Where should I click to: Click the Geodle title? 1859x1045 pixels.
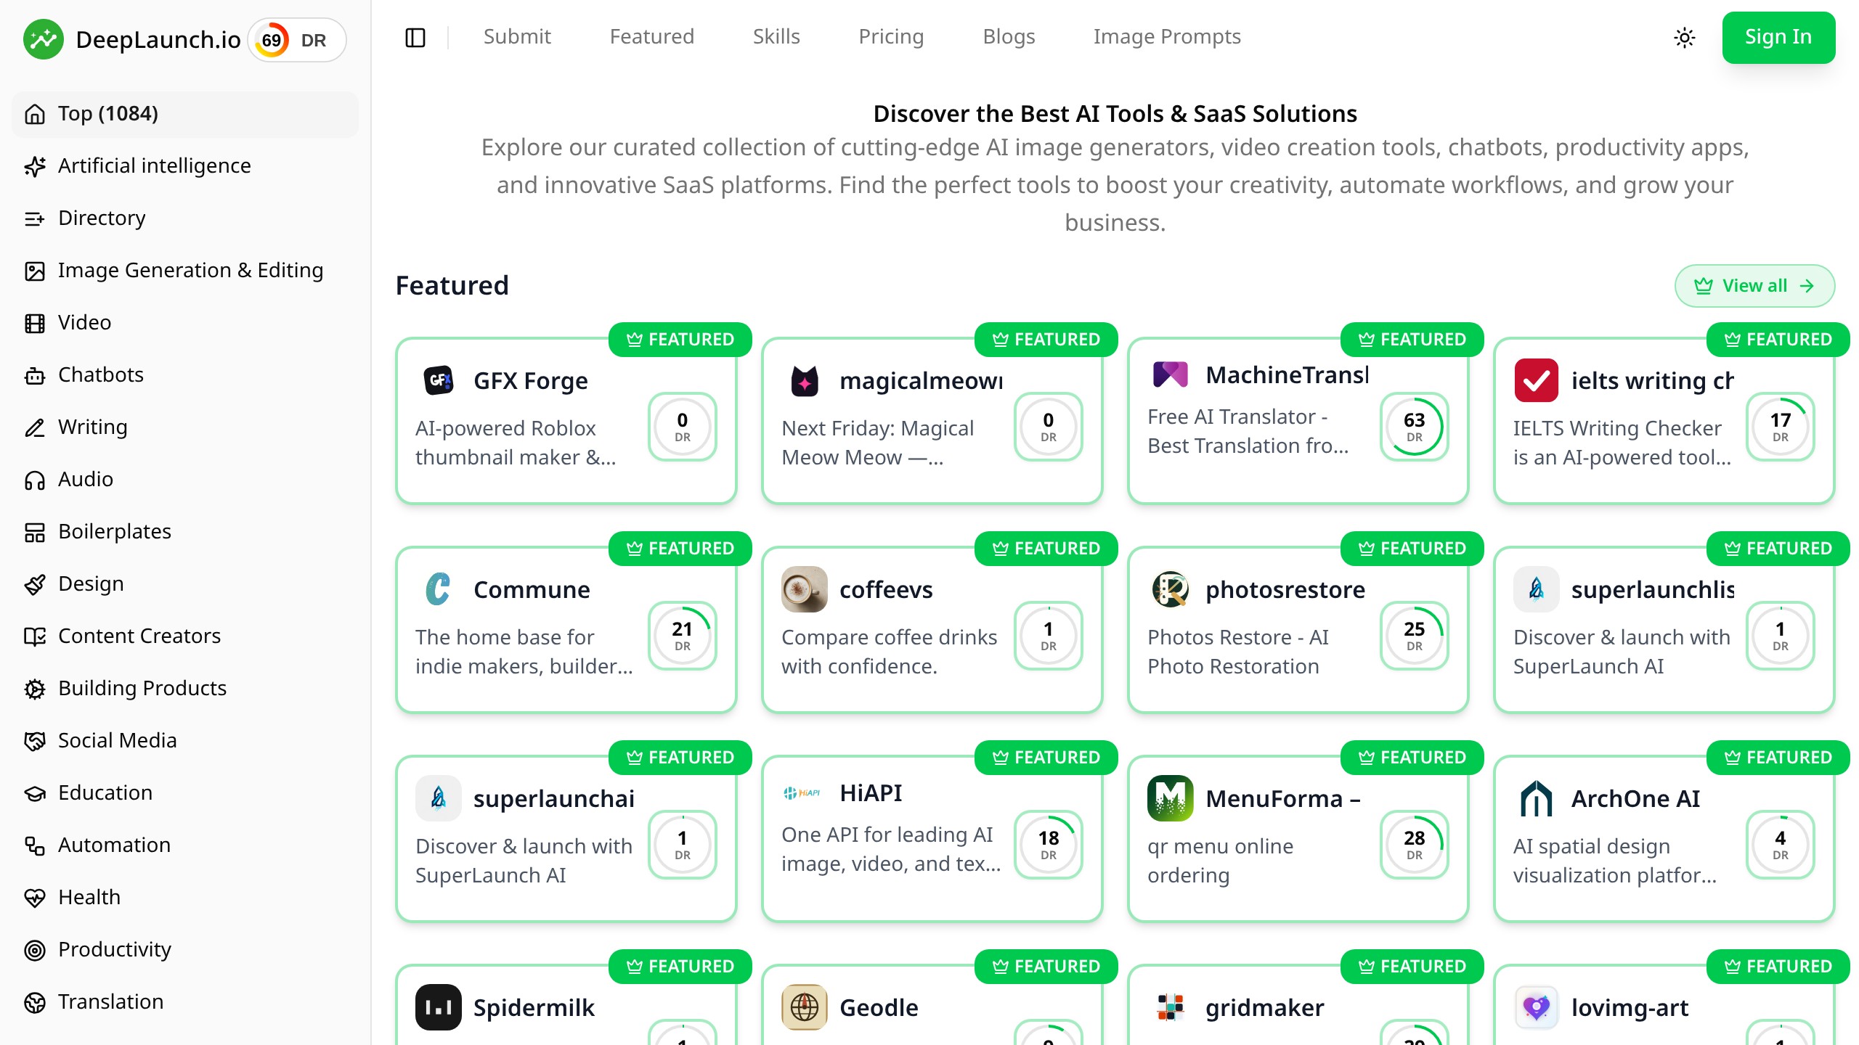(879, 1007)
